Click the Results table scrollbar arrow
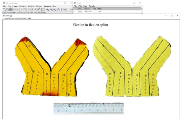Viewport: 182px width, 121px height. 142,9
